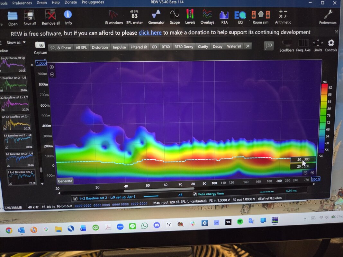This screenshot has height=257, width=343.
Task: Show more graph tabs with chevrons
Action: (248, 46)
